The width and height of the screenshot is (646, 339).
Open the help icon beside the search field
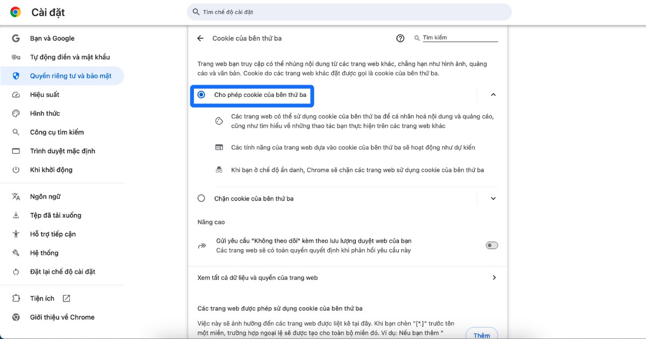(400, 38)
